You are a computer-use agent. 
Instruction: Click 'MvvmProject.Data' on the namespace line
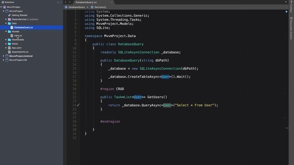tap(120, 36)
